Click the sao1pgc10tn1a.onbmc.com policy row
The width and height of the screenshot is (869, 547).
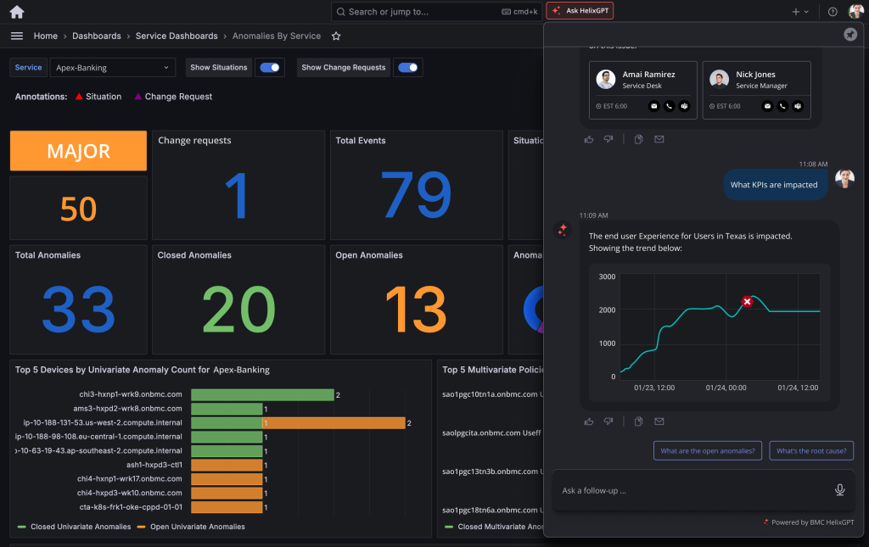(492, 394)
